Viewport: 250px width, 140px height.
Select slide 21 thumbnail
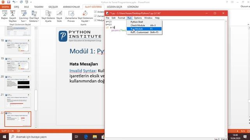point(18,101)
